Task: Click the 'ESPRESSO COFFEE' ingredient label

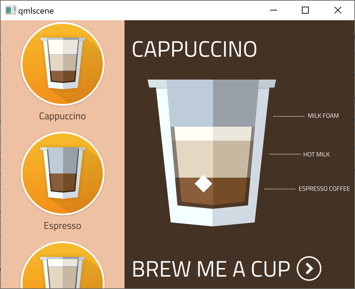Action: coord(324,189)
